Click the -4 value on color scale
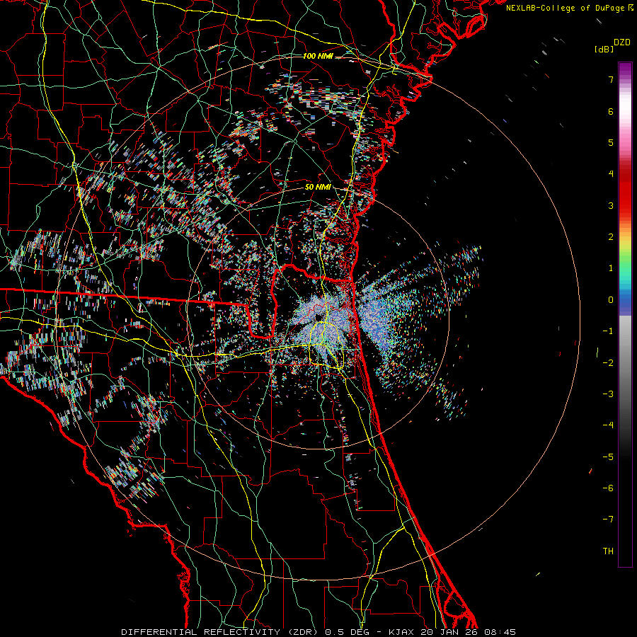This screenshot has width=637, height=637. click(x=608, y=425)
